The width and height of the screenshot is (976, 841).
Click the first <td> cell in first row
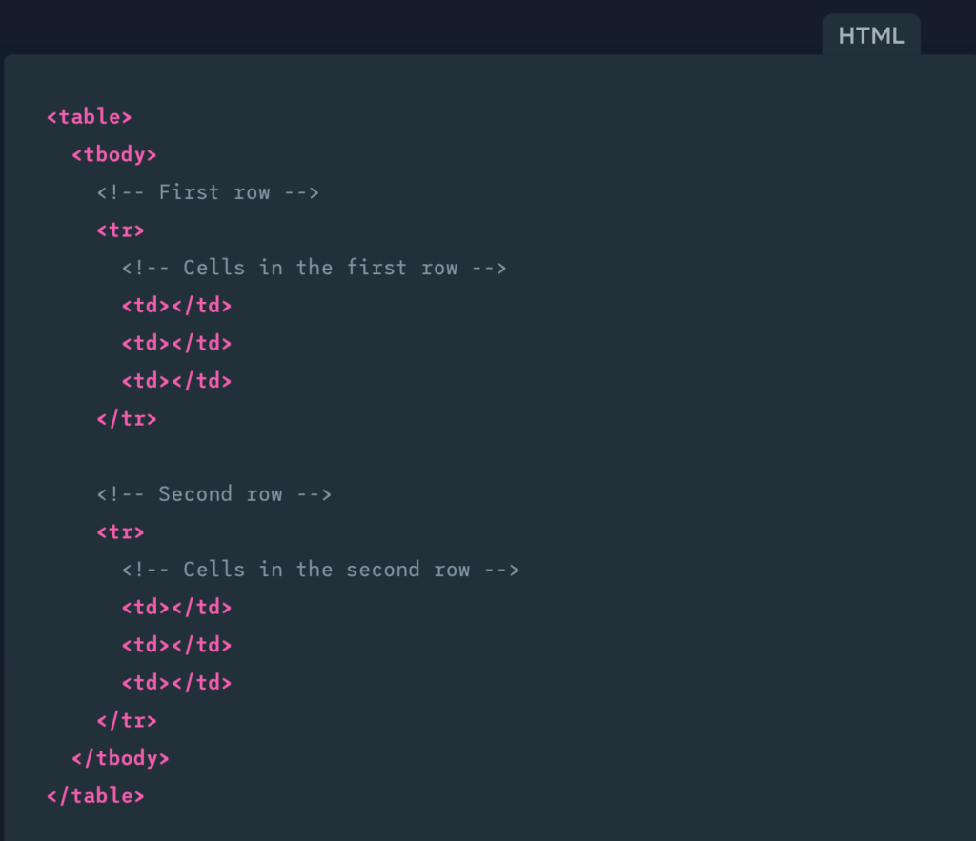tap(176, 306)
